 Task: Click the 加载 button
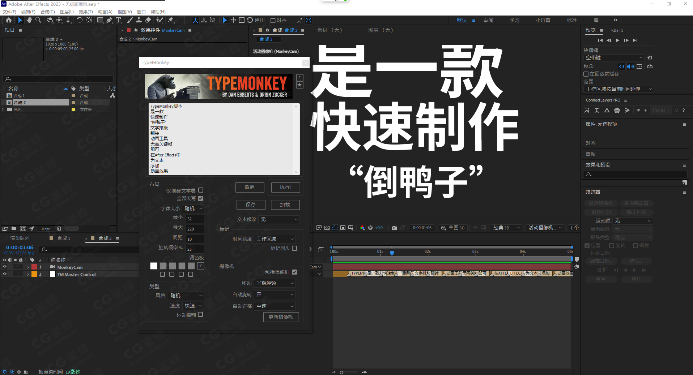tap(285, 205)
